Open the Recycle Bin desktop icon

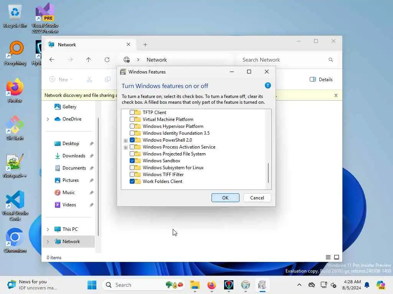point(15,16)
